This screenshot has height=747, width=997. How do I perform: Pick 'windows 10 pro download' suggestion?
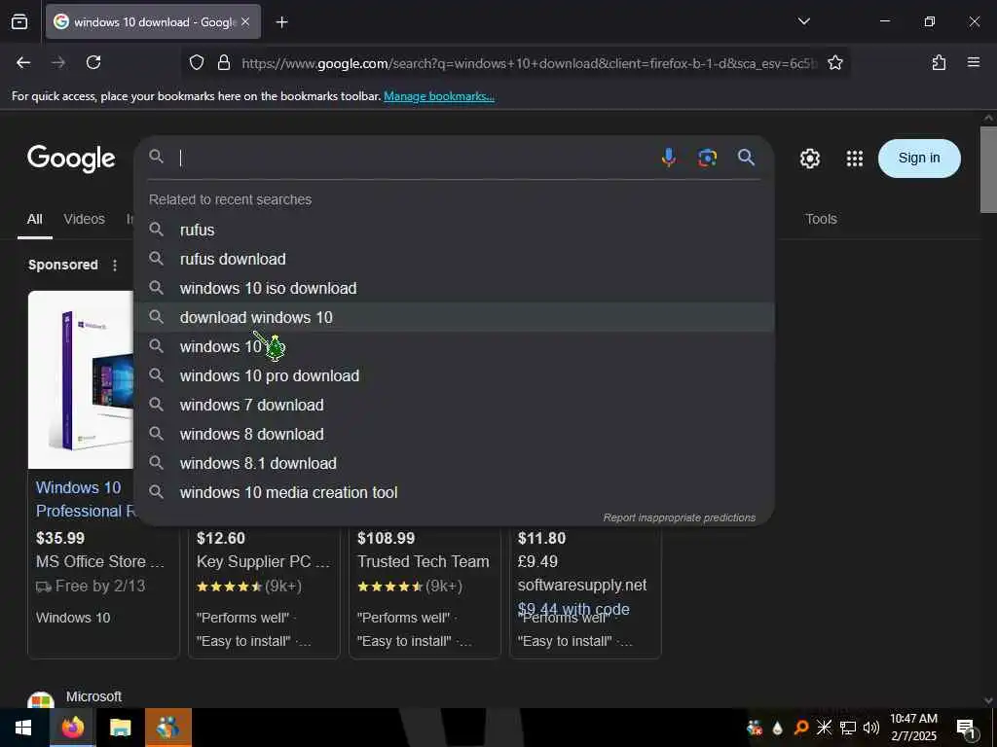[454, 376]
